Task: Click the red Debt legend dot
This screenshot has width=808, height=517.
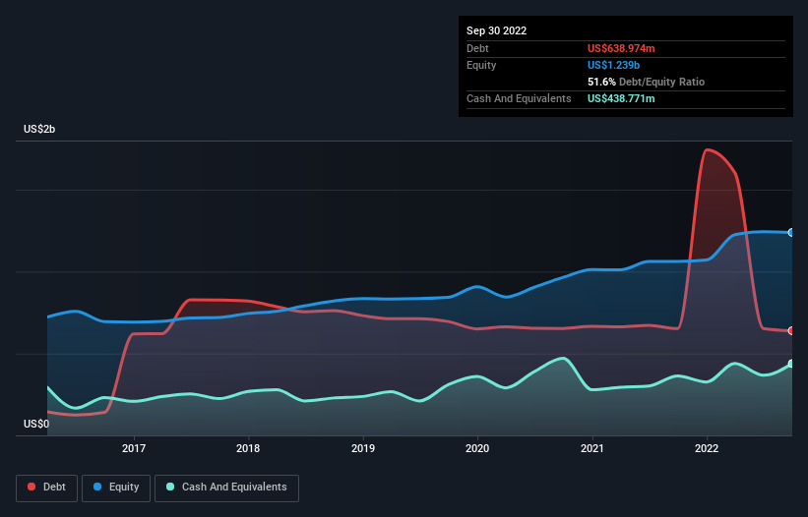Action: click(31, 487)
